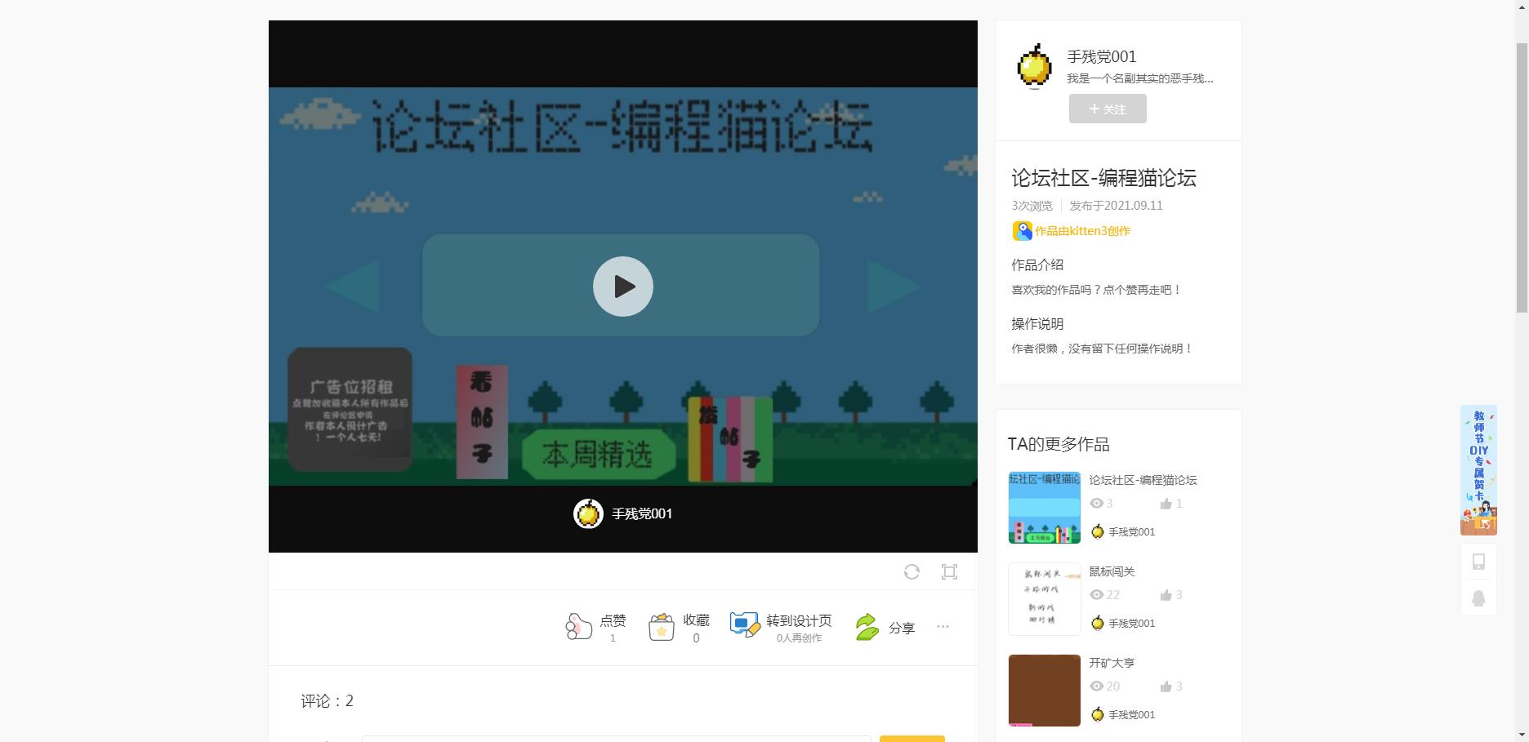Viewport: 1529px width, 742px height.
Task: Click 3次浏览 view count text
Action: tap(1032, 206)
